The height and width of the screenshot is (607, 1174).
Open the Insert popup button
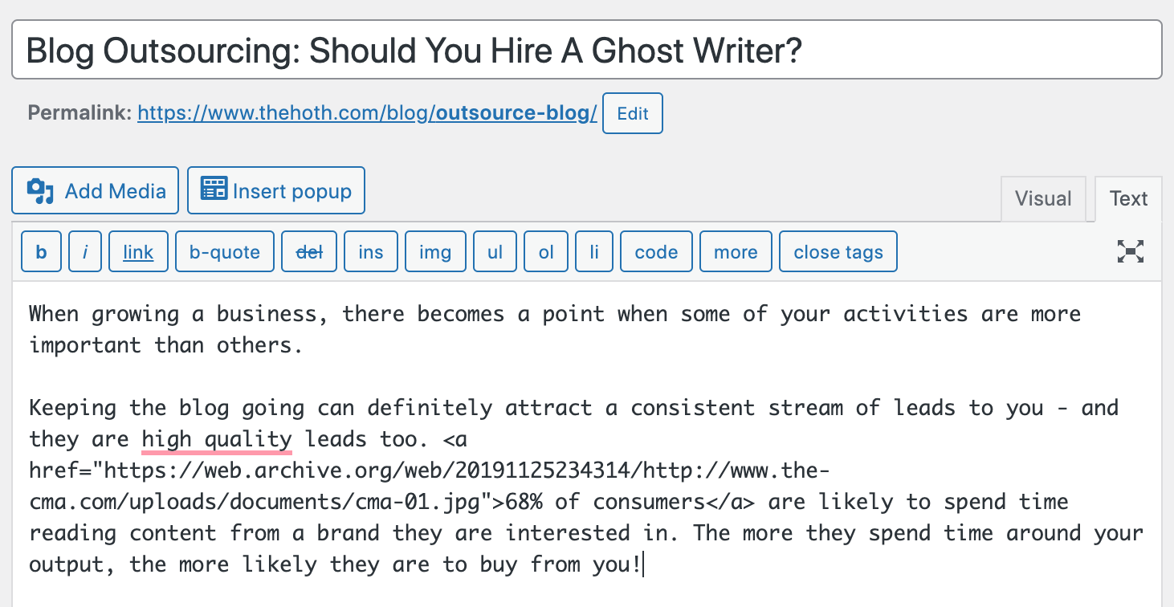276,191
